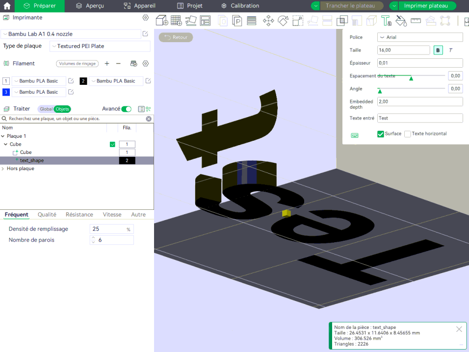The height and width of the screenshot is (352, 469).
Task: Select the Scale tool
Action: tap(298, 21)
